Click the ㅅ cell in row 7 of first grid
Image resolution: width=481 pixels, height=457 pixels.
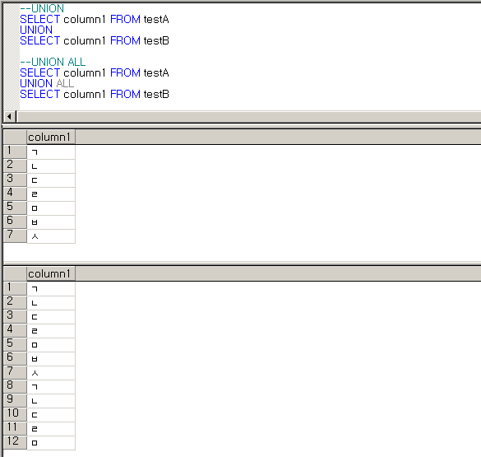51,236
